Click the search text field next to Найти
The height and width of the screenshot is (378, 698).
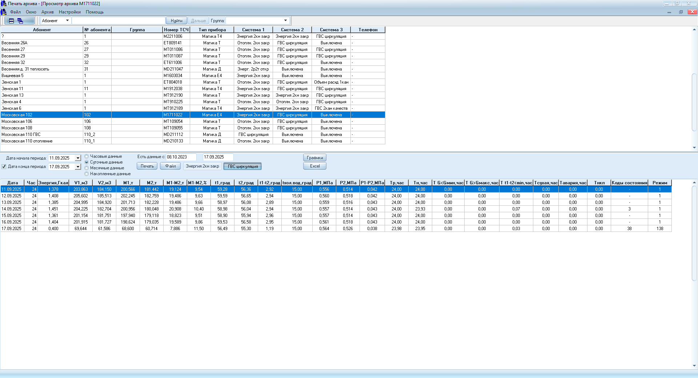(118, 21)
